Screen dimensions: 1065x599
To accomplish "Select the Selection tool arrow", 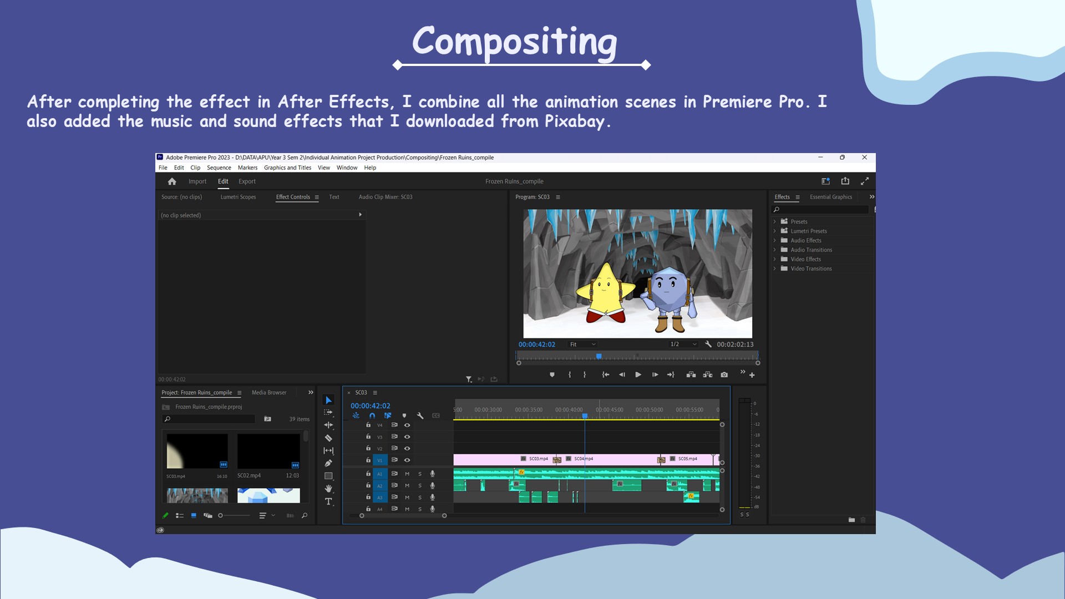I will 328,400.
